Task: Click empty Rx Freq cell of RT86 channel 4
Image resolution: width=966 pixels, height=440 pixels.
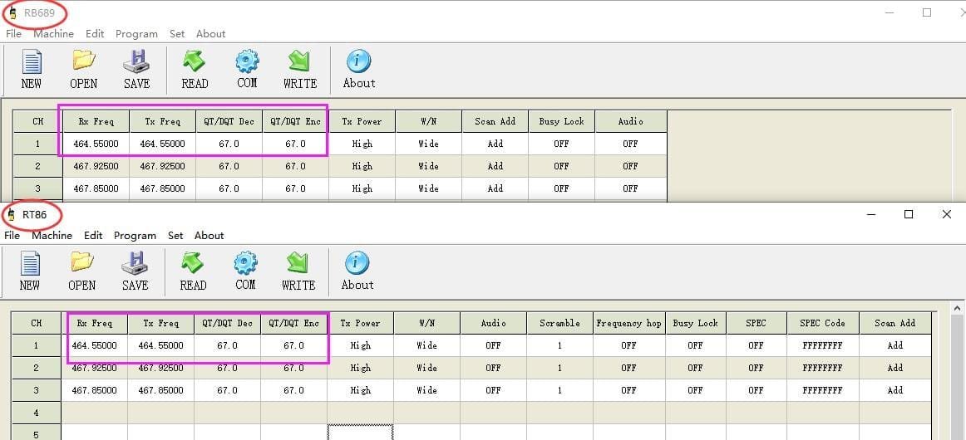Action: pyautogui.click(x=94, y=413)
